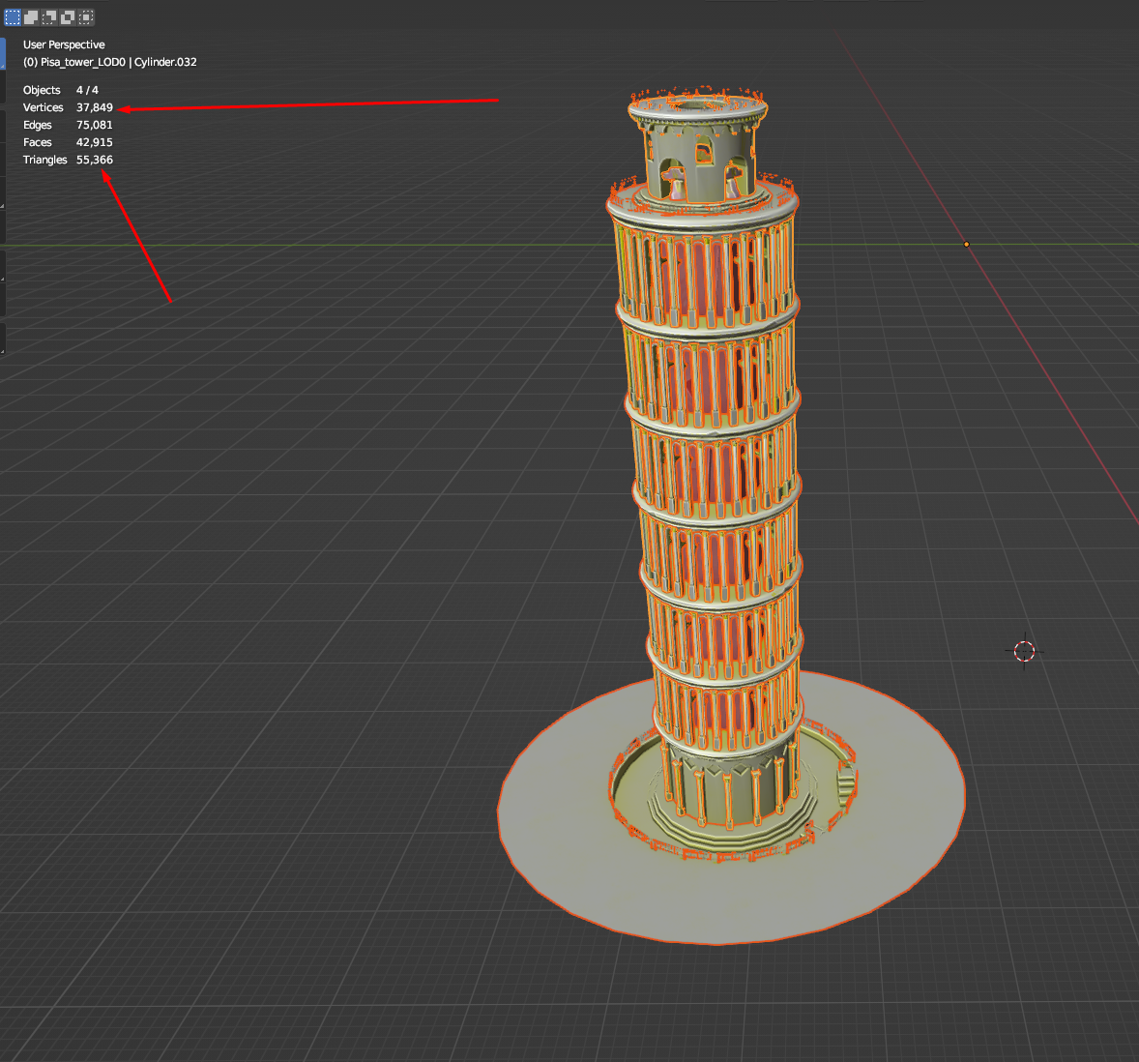Image resolution: width=1139 pixels, height=1062 pixels.
Task: Click the flat circular ground disc
Action: pyautogui.click(x=580, y=851)
